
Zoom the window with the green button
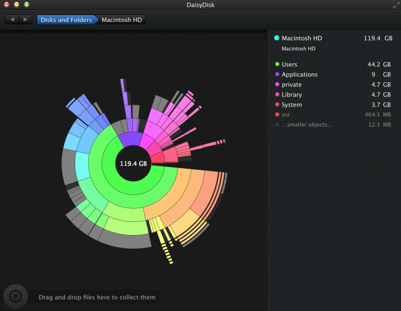tap(26, 4)
